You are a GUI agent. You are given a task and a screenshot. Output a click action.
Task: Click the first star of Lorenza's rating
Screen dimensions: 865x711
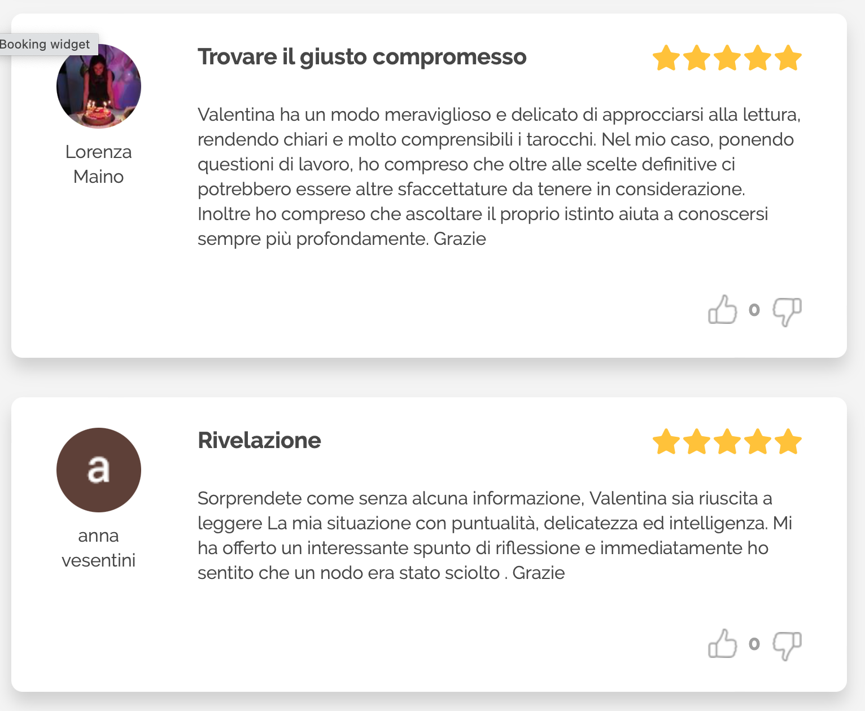click(x=666, y=58)
